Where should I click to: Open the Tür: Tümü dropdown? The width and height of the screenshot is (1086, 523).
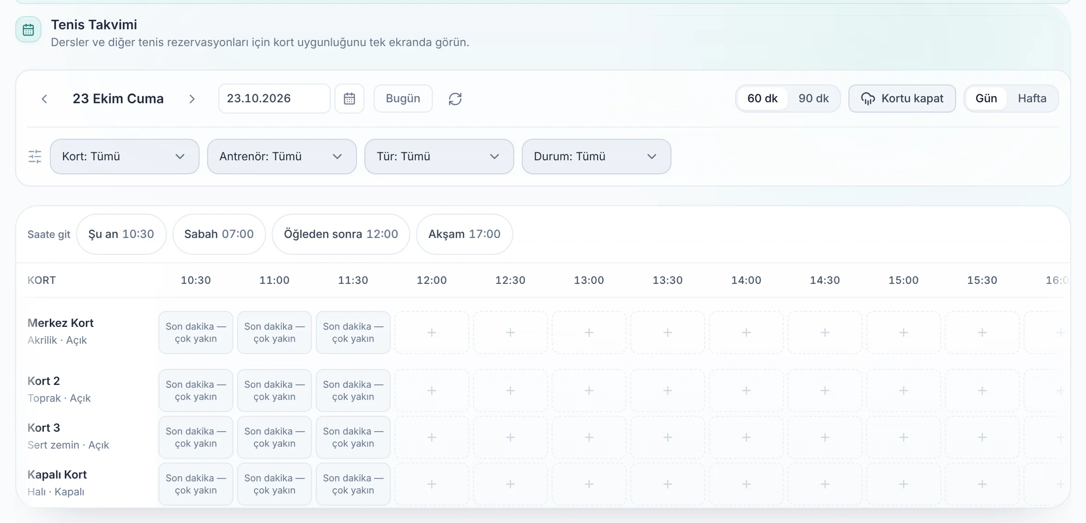point(439,156)
